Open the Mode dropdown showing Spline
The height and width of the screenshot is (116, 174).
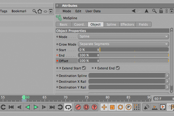click(x=124, y=37)
